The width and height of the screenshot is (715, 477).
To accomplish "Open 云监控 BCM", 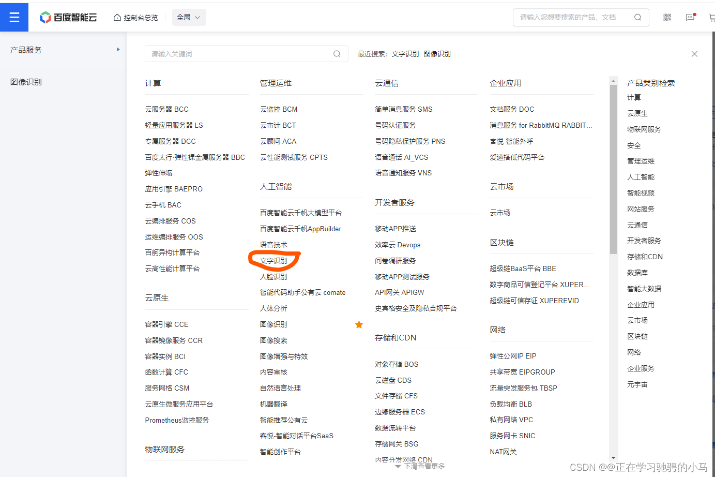I will coord(279,109).
